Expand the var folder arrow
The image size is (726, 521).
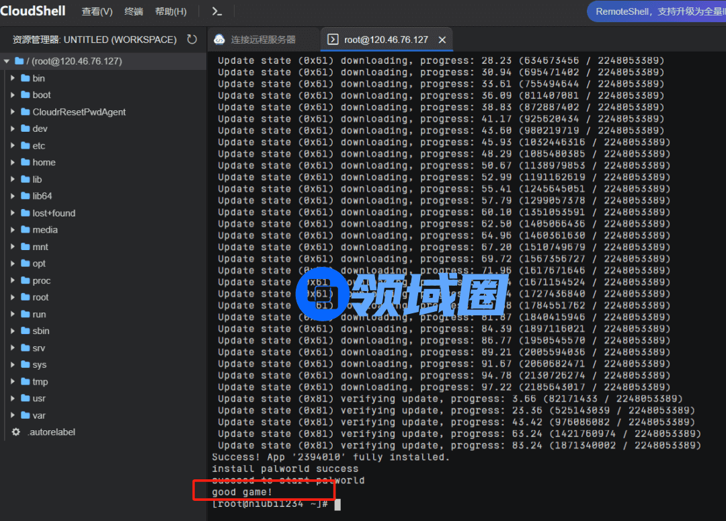pos(13,415)
